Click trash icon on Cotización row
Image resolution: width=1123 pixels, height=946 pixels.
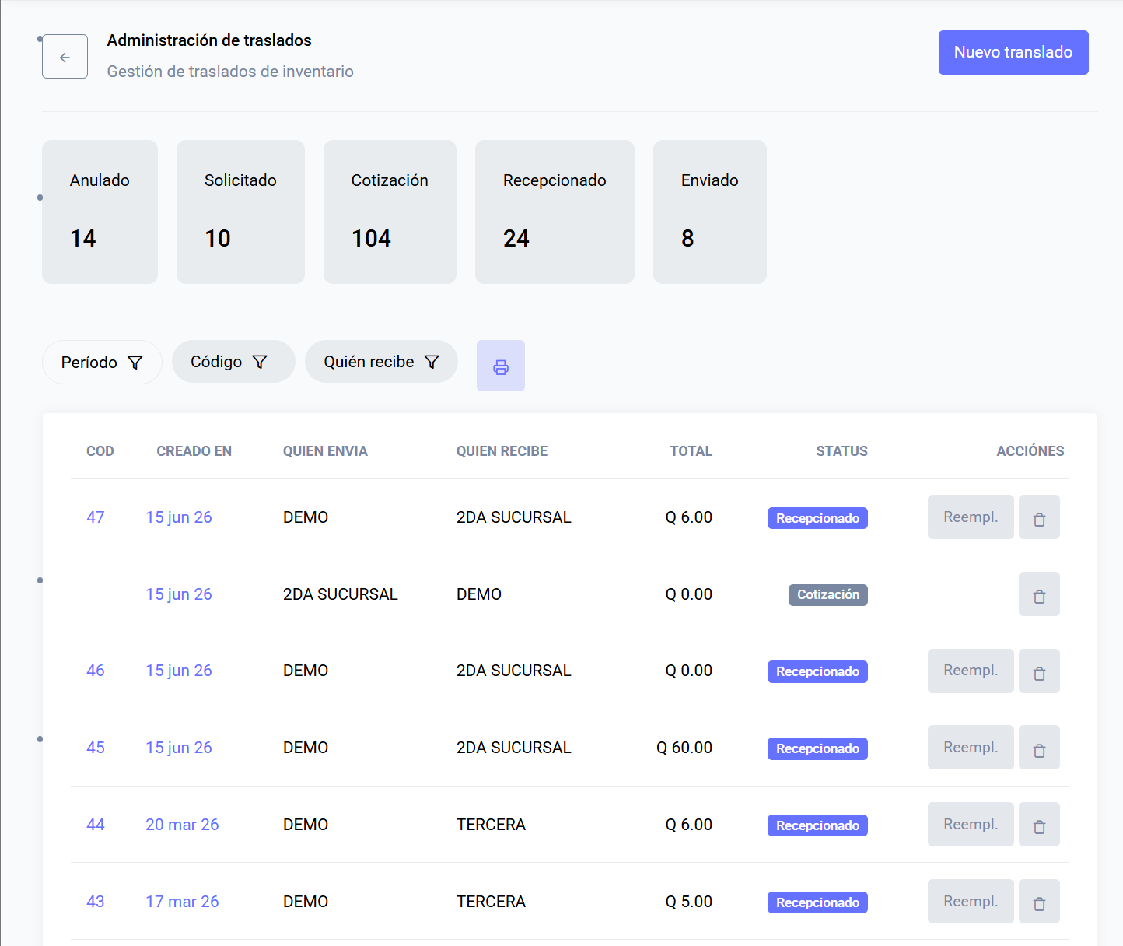[x=1039, y=594]
